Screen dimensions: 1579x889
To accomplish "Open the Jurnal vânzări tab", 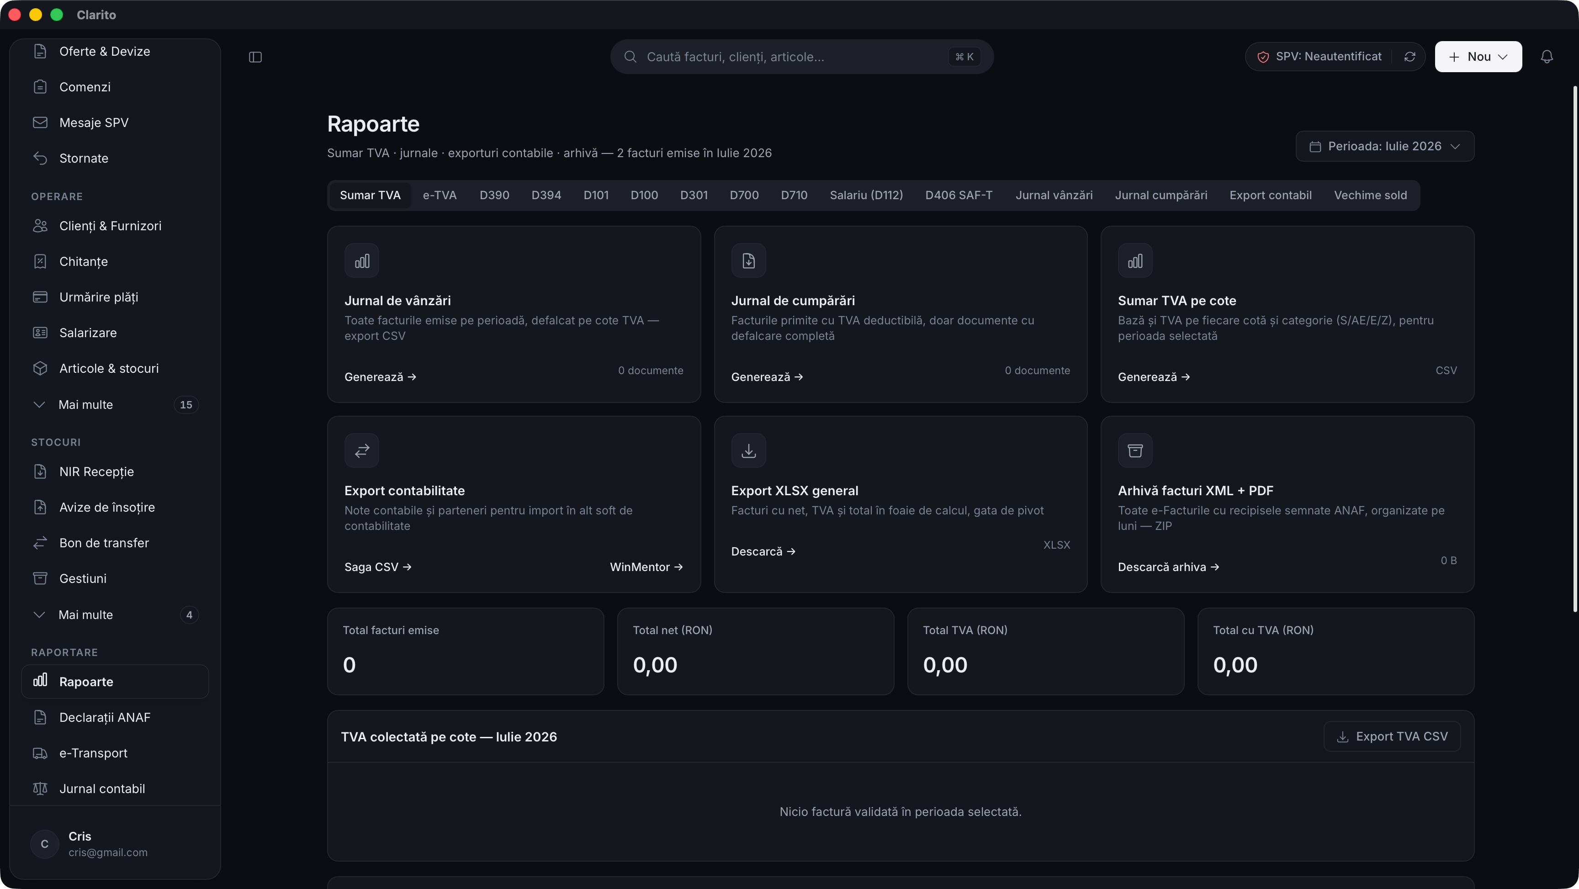I will pyautogui.click(x=1054, y=195).
